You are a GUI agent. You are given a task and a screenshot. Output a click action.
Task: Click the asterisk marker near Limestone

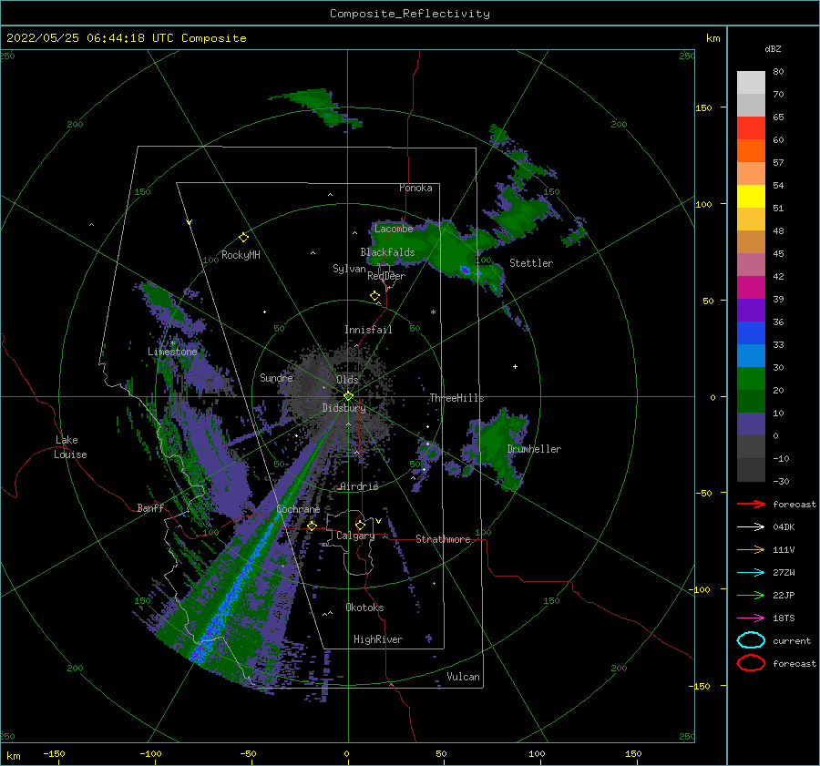point(172,343)
